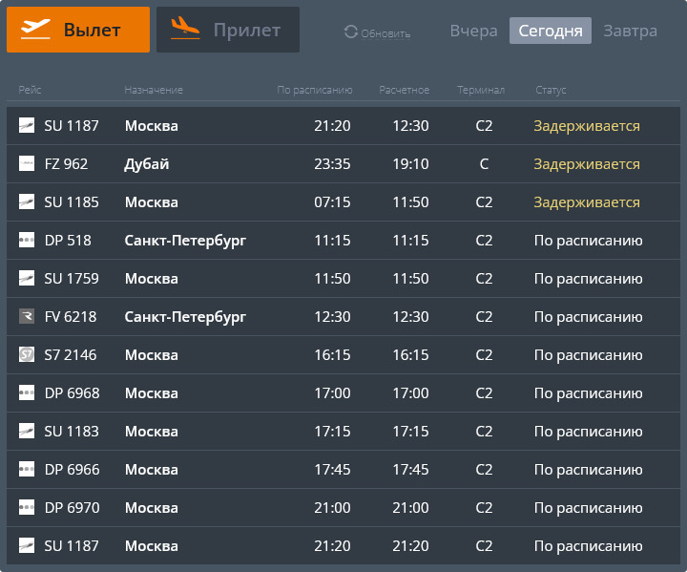Click the Статус column header
The width and height of the screenshot is (687, 572).
tap(551, 90)
